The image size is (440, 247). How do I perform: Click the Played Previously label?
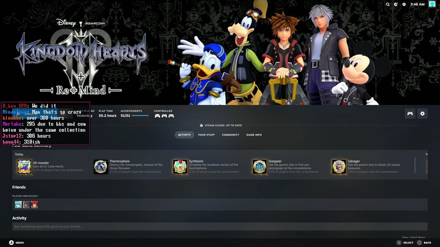25,196
